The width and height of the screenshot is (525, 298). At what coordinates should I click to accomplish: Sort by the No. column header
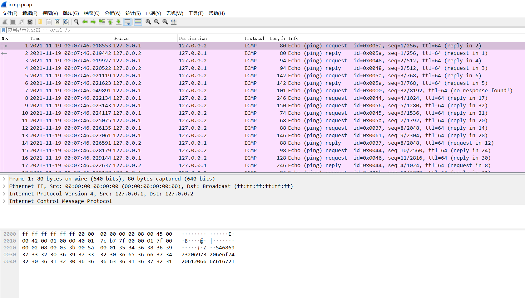(x=15, y=38)
